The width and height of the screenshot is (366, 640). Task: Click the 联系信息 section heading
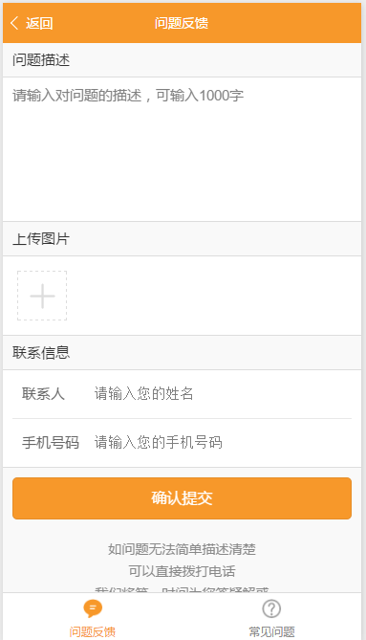pos(41,353)
